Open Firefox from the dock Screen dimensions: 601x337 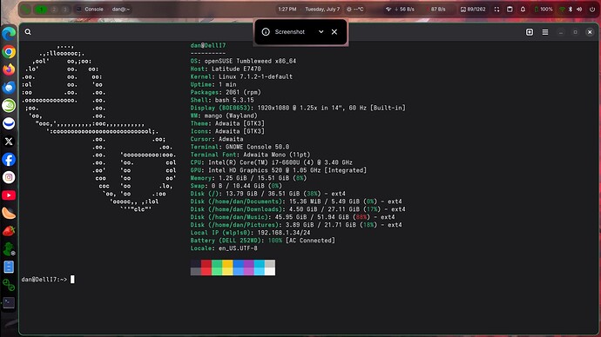[x=9, y=69]
